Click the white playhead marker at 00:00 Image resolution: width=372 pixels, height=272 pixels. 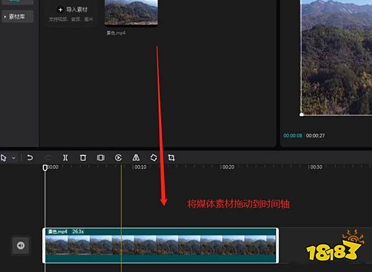pos(45,167)
